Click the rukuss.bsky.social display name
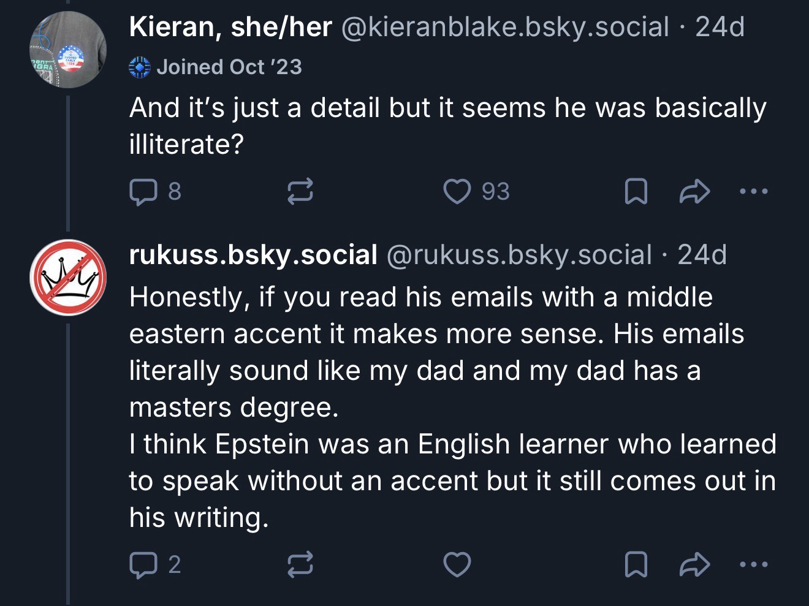 253,254
